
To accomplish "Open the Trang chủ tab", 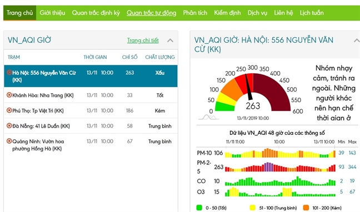I will 20,13.
